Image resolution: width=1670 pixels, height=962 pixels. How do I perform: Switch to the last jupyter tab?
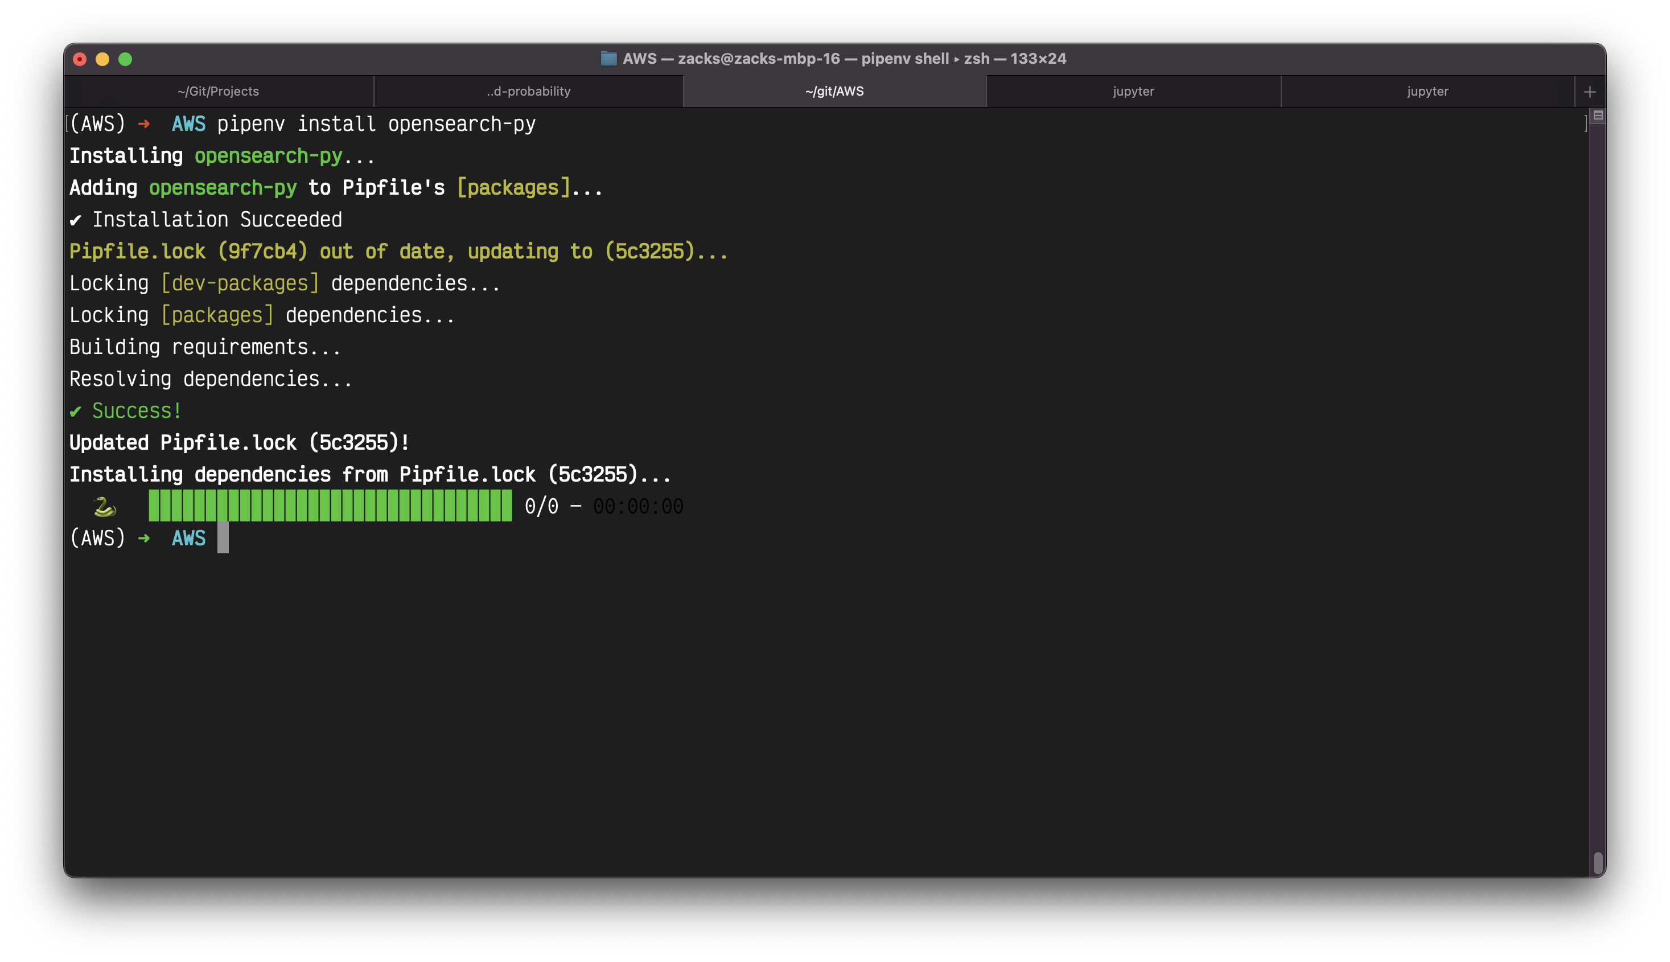click(x=1427, y=91)
